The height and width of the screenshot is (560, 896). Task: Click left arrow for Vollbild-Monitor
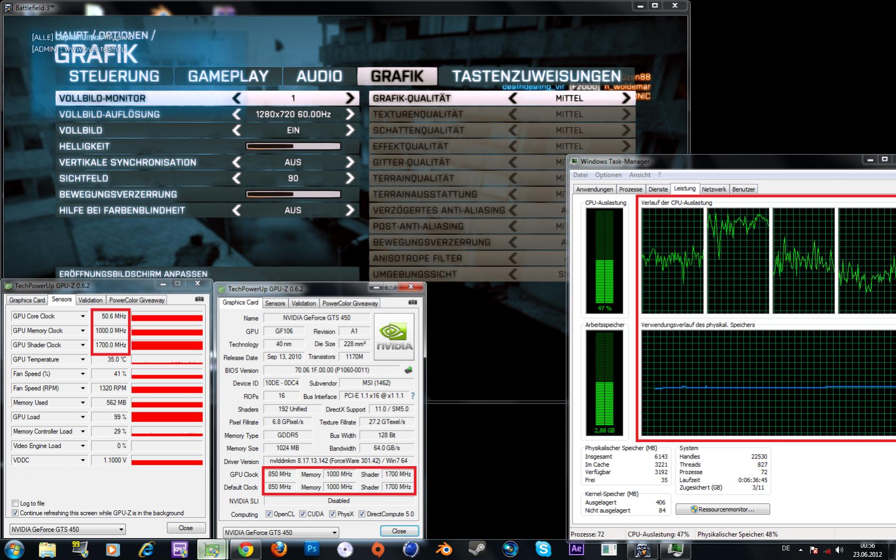(236, 98)
